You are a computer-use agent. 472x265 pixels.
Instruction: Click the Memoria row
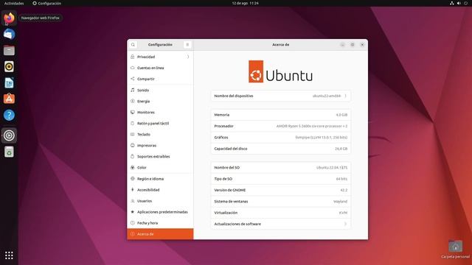click(280, 115)
